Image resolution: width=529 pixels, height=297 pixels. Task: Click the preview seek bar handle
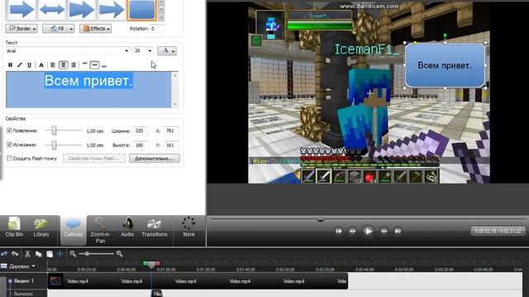point(321,219)
